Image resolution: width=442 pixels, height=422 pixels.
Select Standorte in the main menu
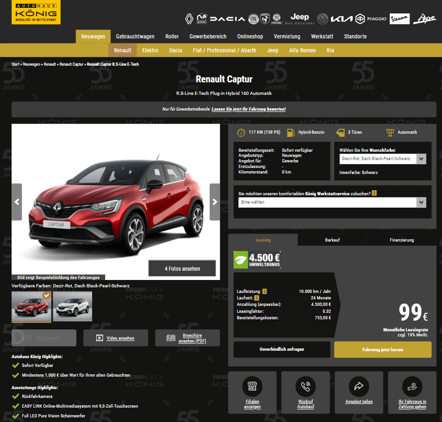(355, 37)
